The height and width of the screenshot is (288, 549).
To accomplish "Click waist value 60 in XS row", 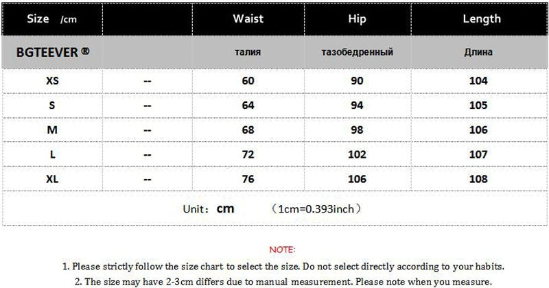I will point(248,81).
